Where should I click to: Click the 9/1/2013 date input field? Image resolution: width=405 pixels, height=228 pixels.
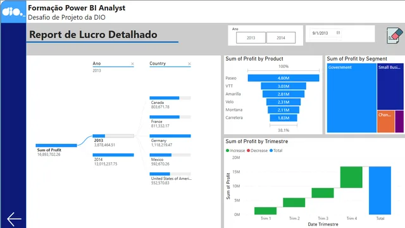click(x=325, y=33)
